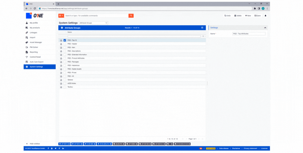Click the Name input field in Settings
Viewport: 303px width, 153px height.
249,34
